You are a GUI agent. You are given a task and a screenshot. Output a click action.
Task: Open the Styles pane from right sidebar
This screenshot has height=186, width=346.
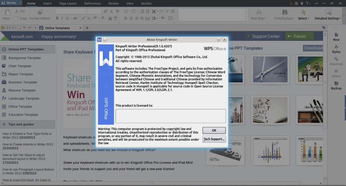[336, 49]
